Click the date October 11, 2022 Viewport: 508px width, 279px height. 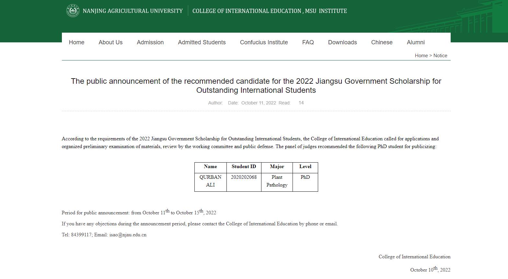[259, 103]
